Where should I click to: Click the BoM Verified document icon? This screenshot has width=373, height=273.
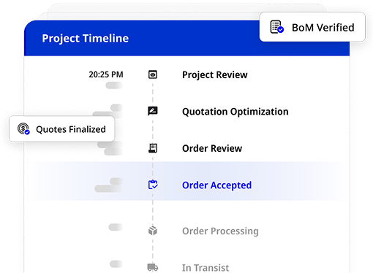[x=277, y=27]
